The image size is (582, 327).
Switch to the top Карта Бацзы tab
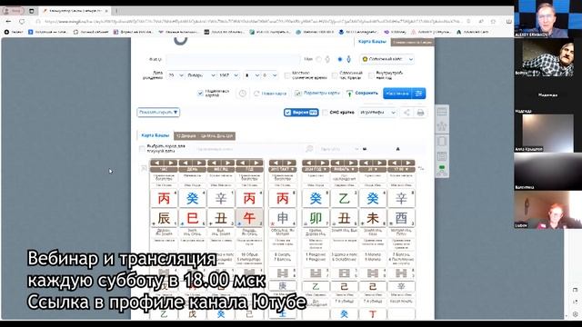[372, 42]
